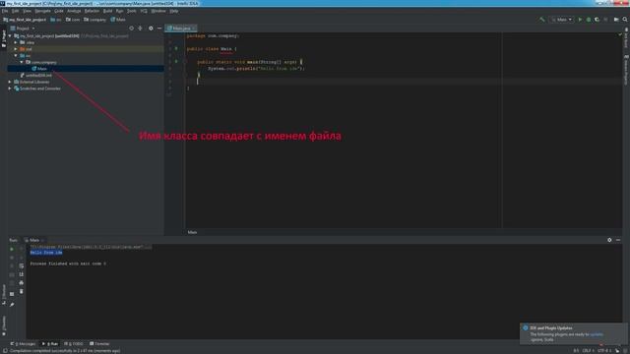Click the run gutter icon beside class Main
This screenshot has height=354, width=630.
tap(176, 48)
